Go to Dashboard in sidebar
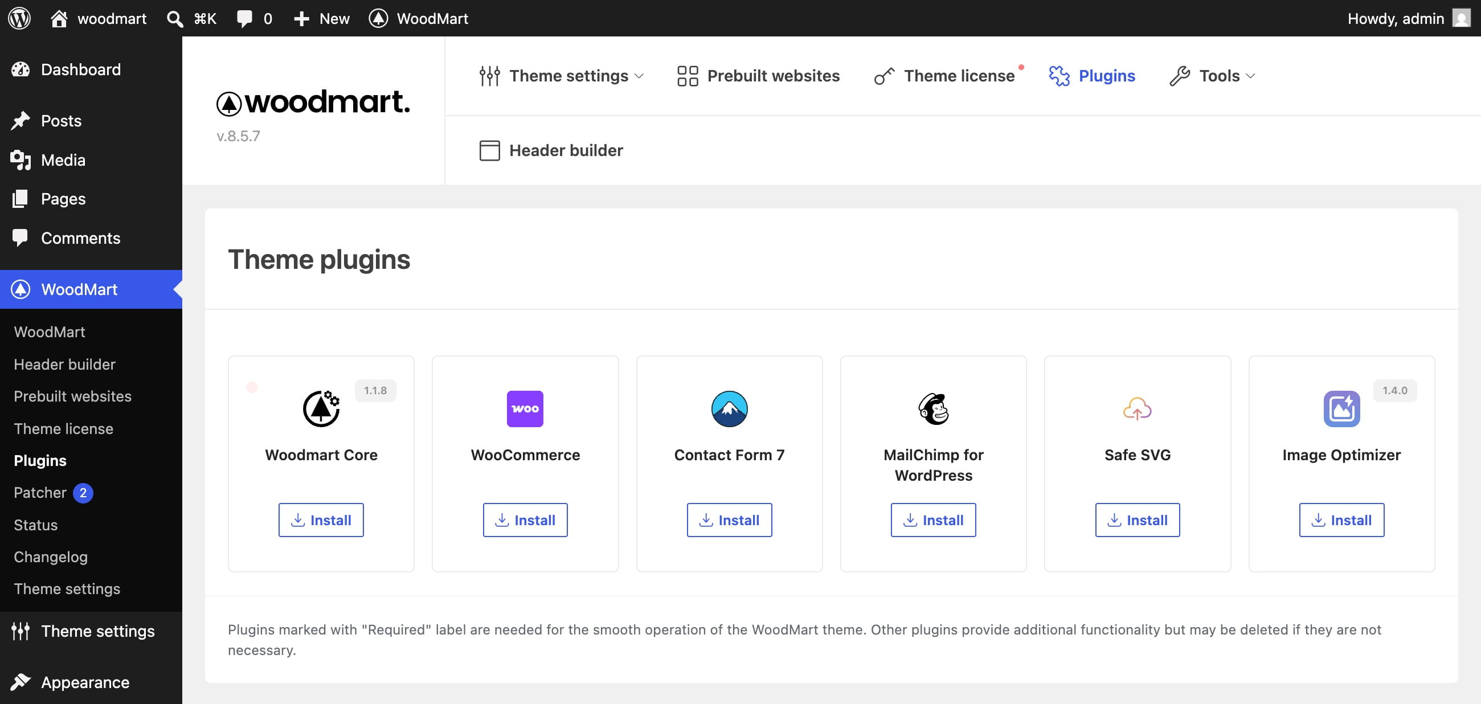1481x704 pixels. [91, 69]
